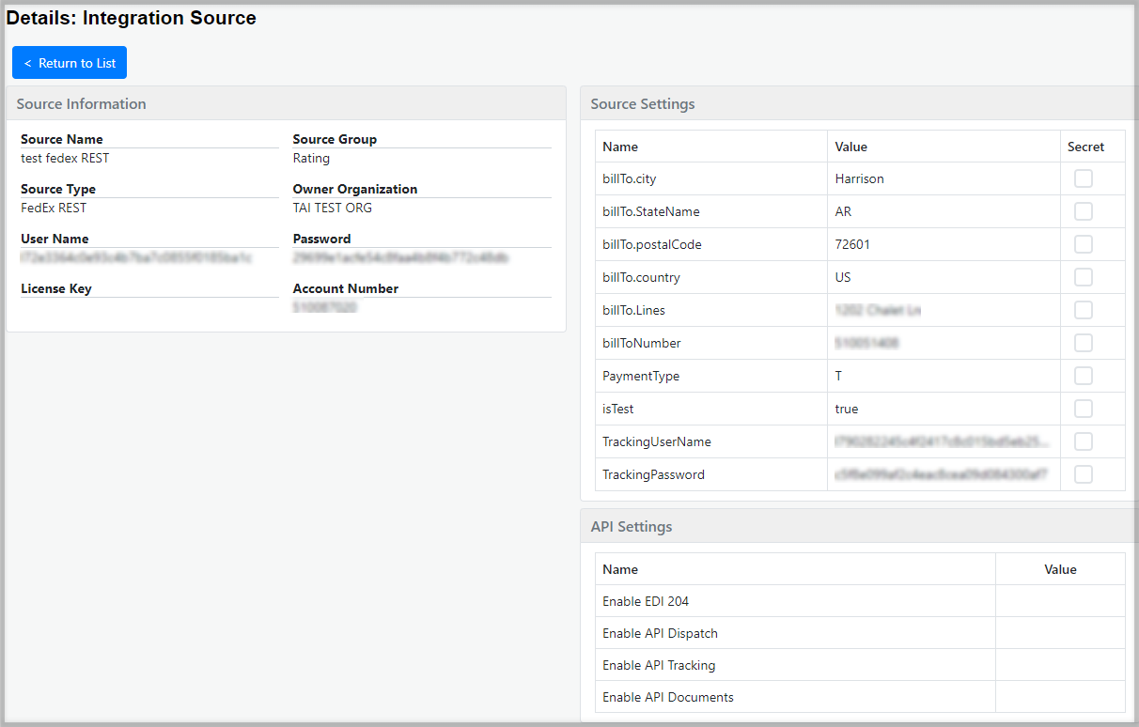
Task: Enable the Secret checkbox for billToNumber
Action: tap(1083, 342)
